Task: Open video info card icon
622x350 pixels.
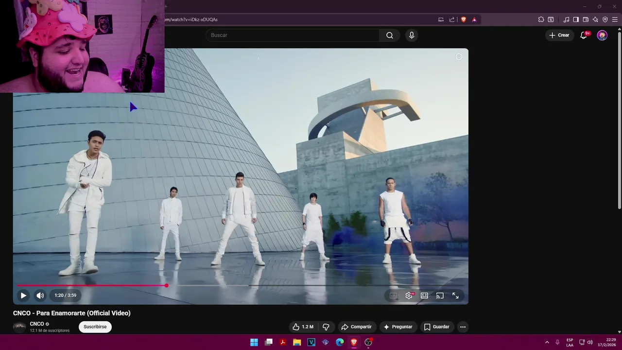Action: 459,57
